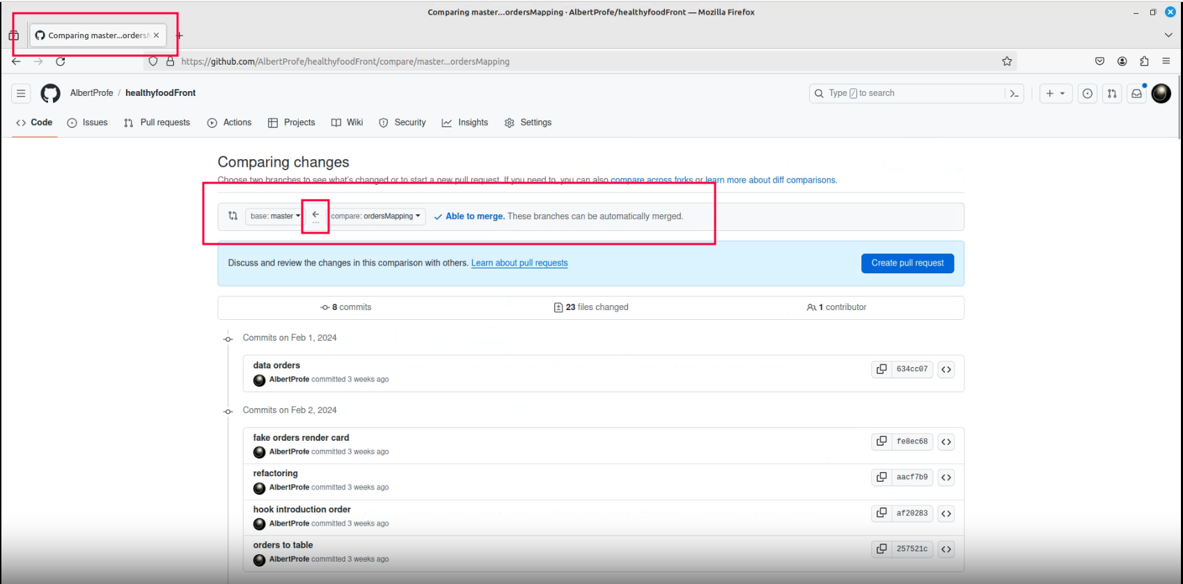Click Create pull request button
1183x584 pixels.
point(907,263)
